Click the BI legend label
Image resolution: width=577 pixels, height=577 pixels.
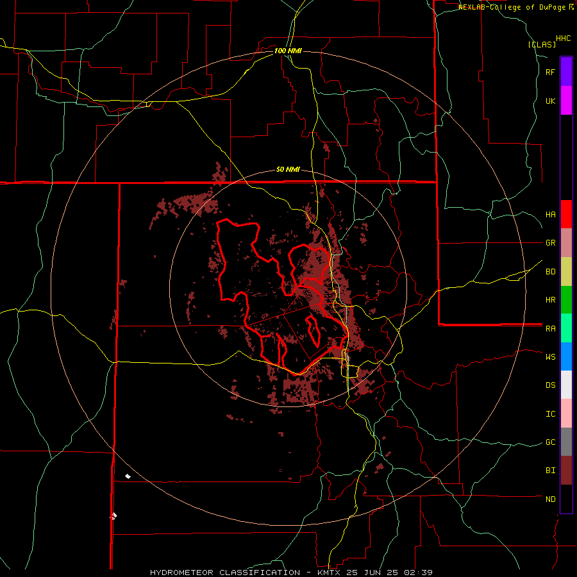[x=551, y=471]
